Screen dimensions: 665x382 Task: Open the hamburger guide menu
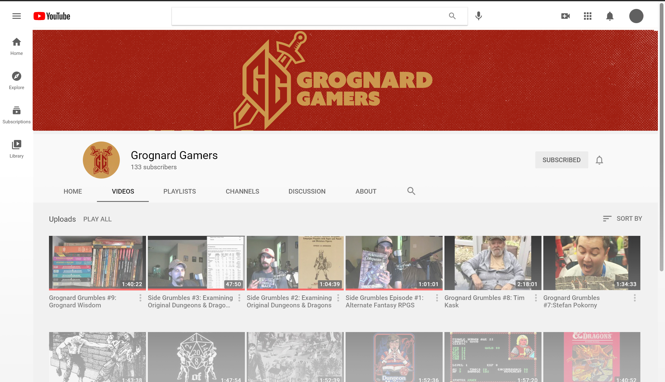click(17, 16)
